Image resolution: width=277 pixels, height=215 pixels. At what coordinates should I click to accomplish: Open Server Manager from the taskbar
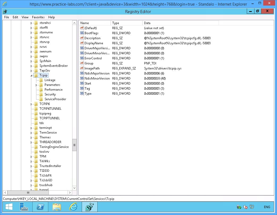point(24,207)
